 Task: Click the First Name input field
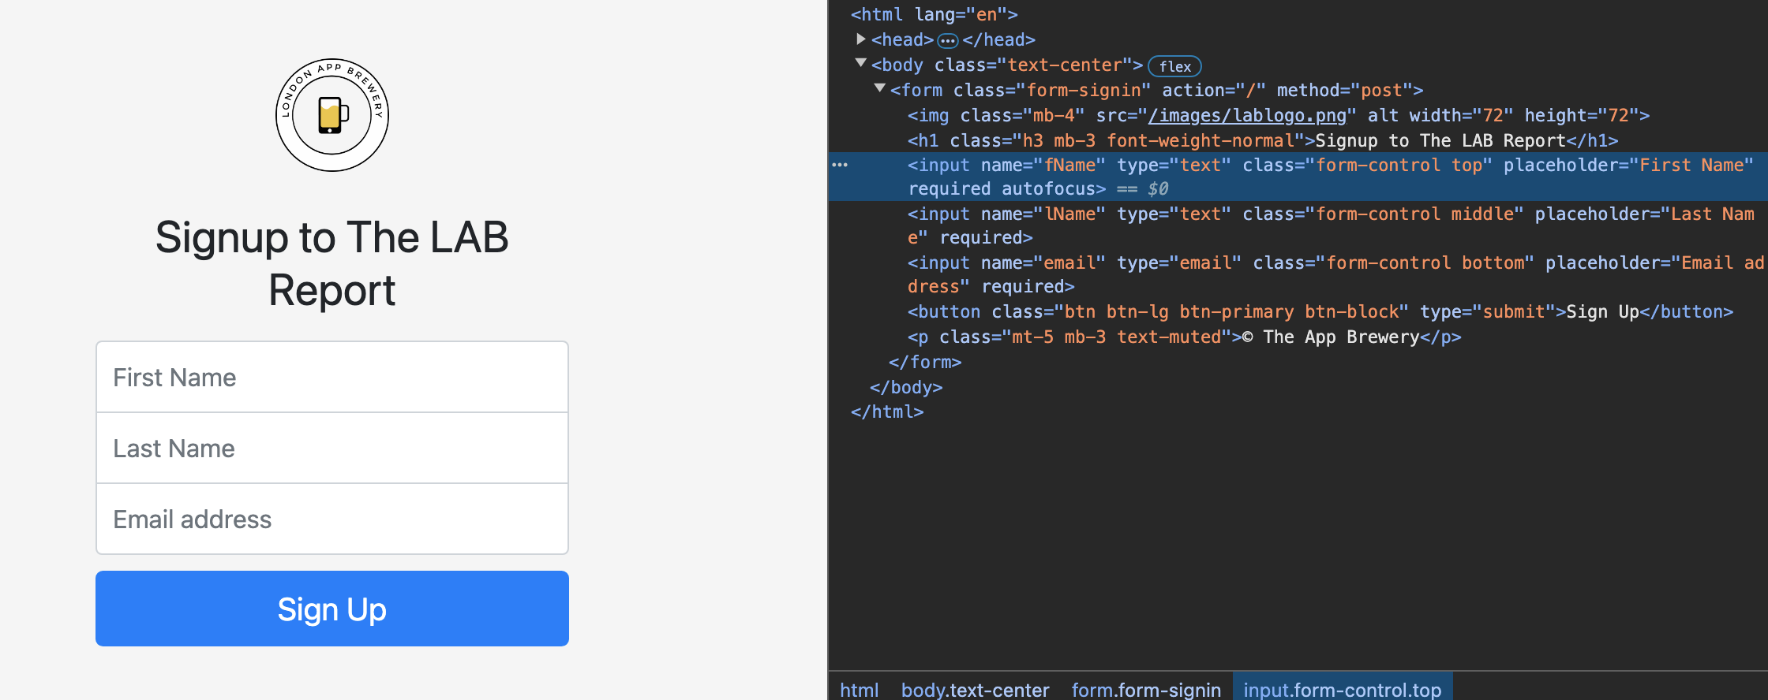tap(332, 377)
